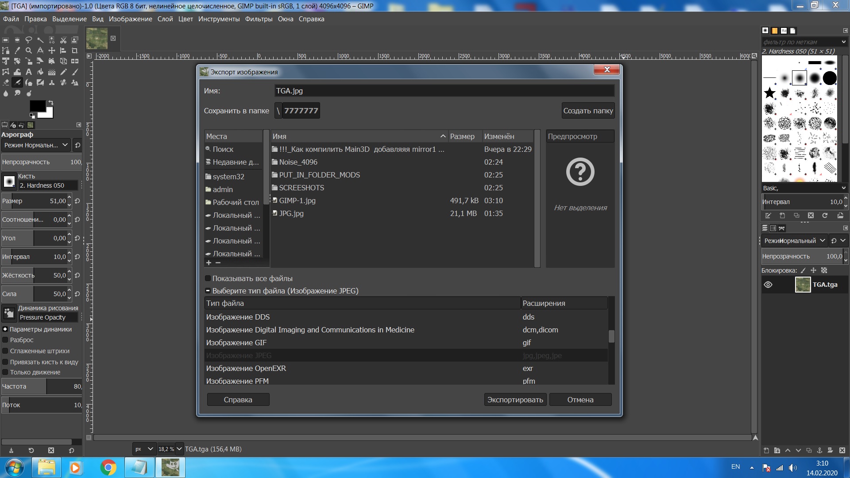This screenshot has width=850, height=478.
Task: Toggle 'Только движение' checkbox
Action: (5, 372)
